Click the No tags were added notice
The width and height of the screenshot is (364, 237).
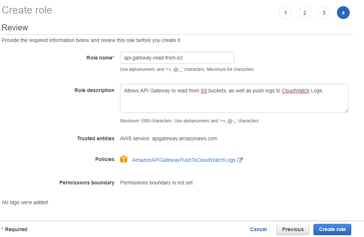pos(25,202)
